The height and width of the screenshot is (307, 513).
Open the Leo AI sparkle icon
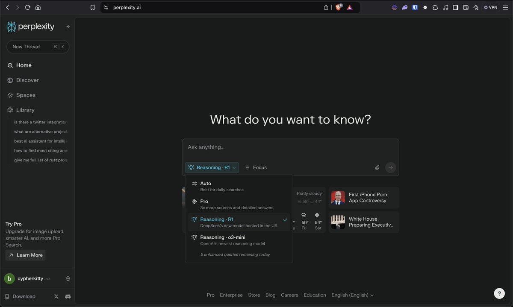[x=476, y=7]
